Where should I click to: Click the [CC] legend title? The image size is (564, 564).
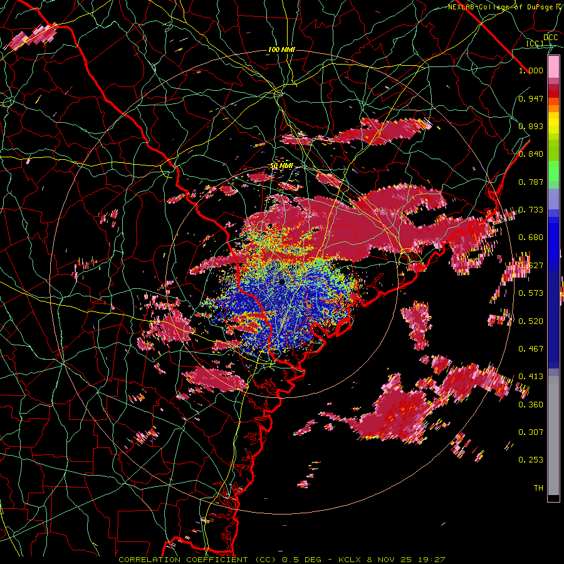[535, 43]
